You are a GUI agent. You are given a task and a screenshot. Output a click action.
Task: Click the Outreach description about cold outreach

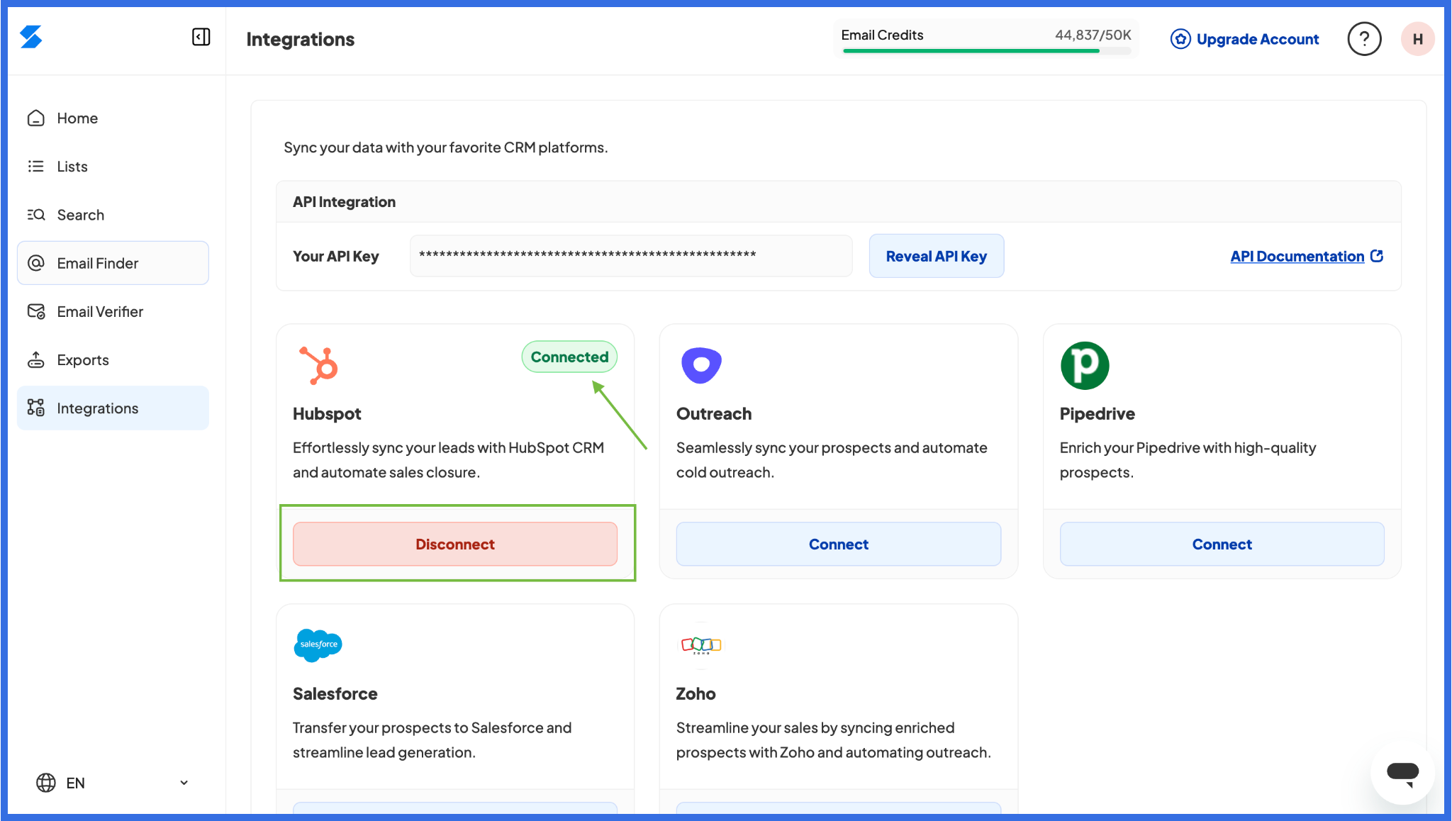click(832, 460)
